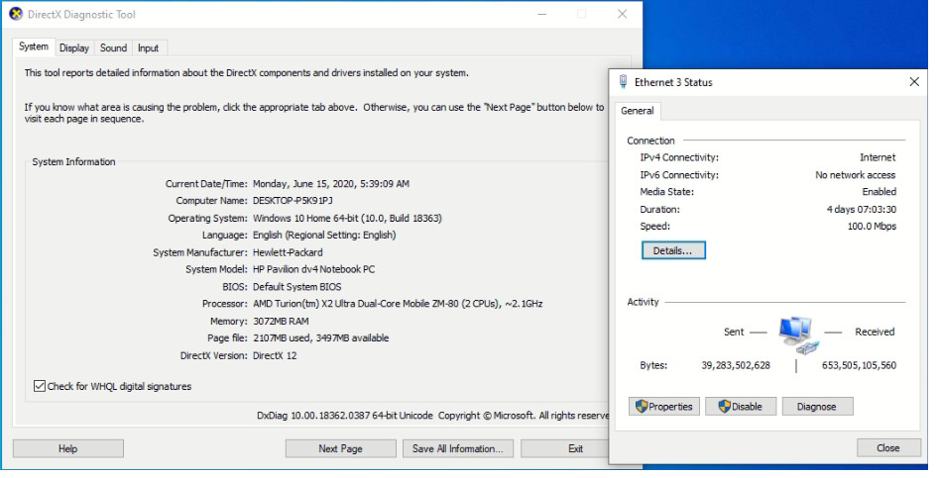Click computer name DESKTOP-P5K91PJ
The width and height of the screenshot is (941, 478).
293,201
